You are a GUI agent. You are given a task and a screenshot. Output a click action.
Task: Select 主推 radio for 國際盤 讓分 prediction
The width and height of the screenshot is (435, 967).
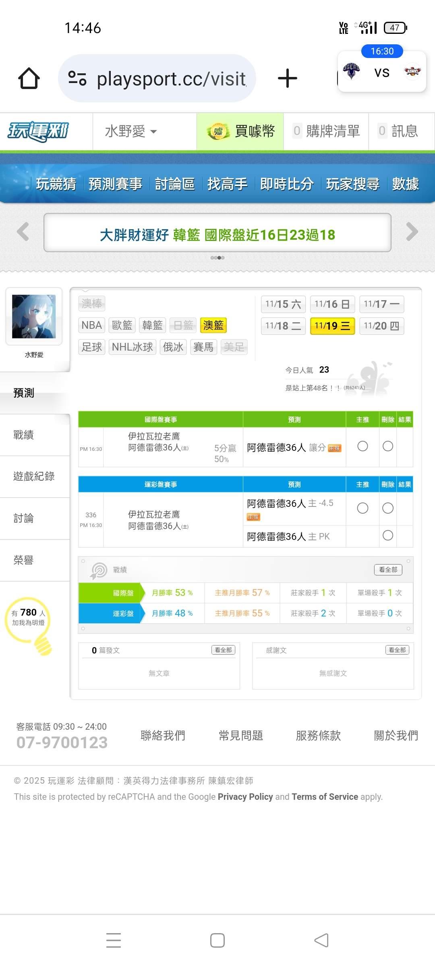pyautogui.click(x=362, y=446)
